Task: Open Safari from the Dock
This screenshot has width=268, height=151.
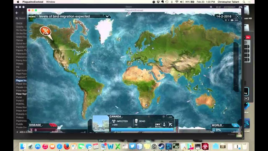Action: 59,146
